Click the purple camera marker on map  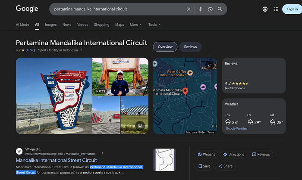(x=203, y=87)
